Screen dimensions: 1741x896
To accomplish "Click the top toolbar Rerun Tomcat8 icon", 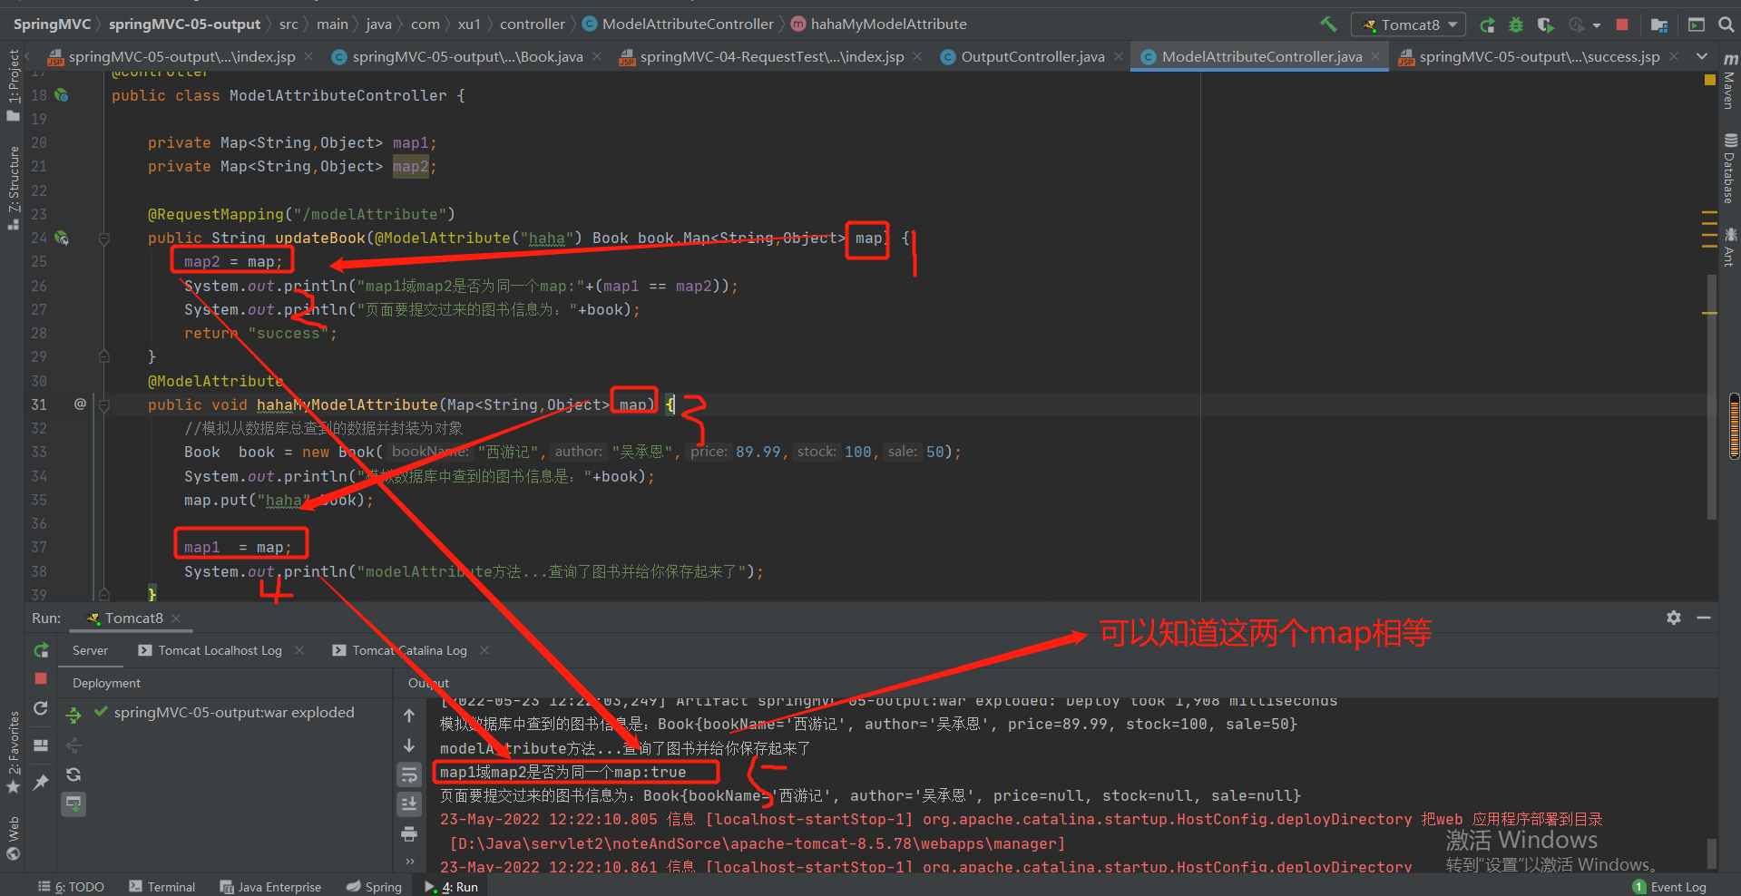I will pos(1487,24).
